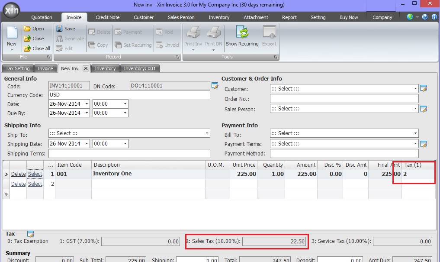
Task: Open the Bill To dropdown
Action: coord(415,133)
